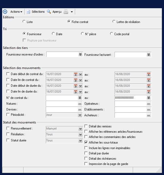Click the Natures input field
The width and height of the screenshot is (164, 175).
click(61, 104)
